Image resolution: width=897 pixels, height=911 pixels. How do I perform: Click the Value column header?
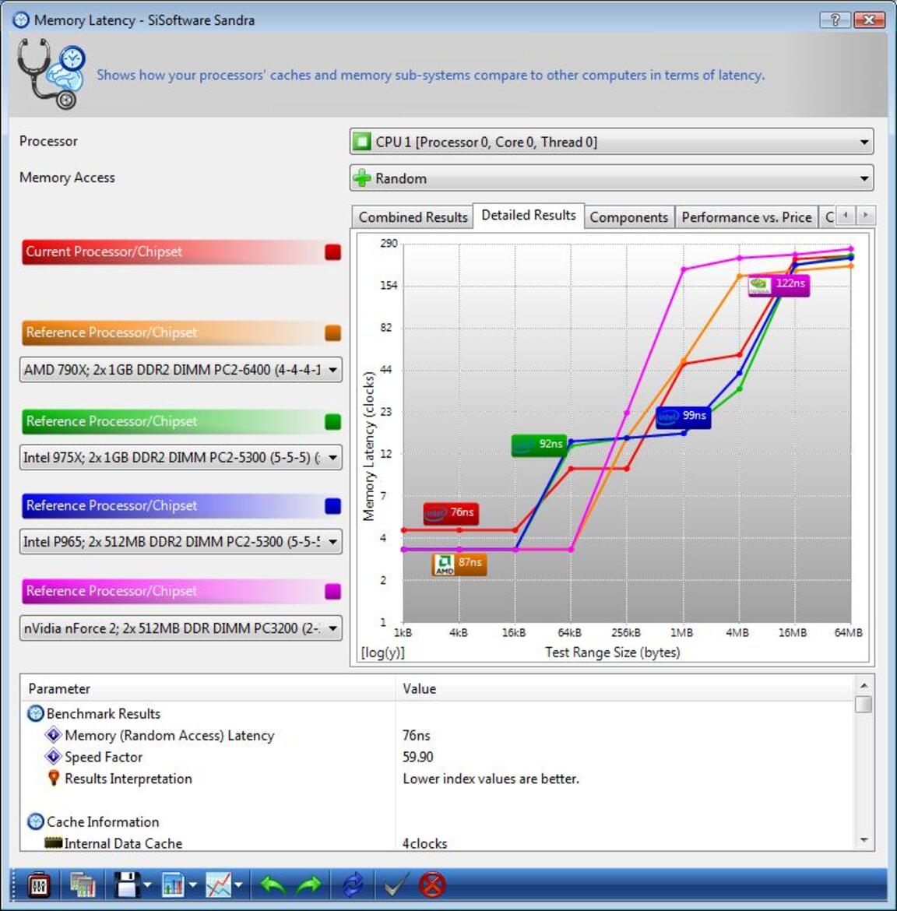tap(624, 688)
